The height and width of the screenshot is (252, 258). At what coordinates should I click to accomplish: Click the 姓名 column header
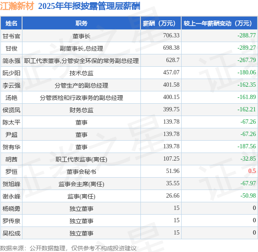(11, 23)
